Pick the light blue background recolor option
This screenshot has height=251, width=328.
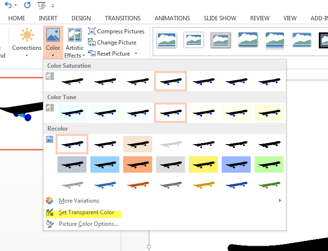click(105, 164)
